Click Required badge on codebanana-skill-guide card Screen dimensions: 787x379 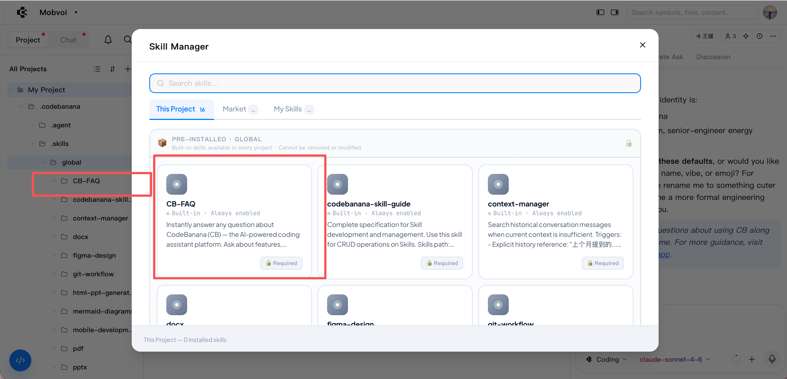(x=442, y=263)
